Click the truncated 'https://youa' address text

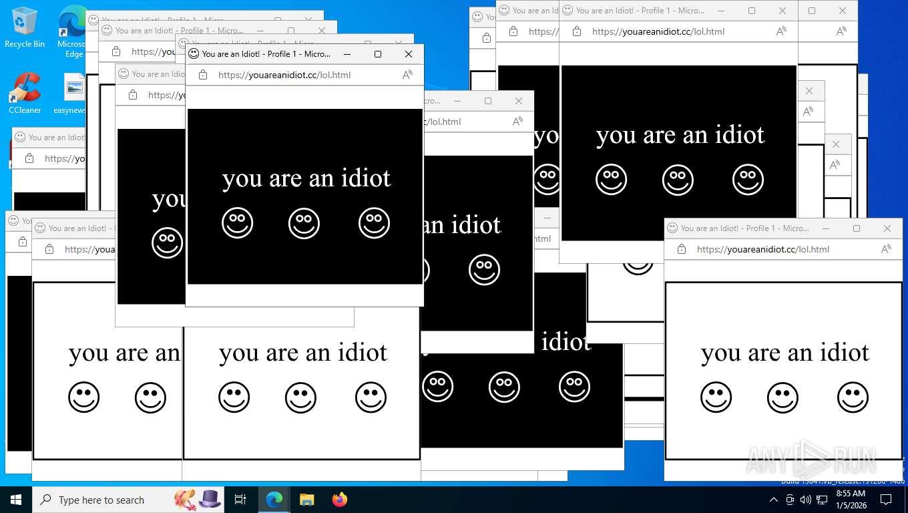89,249
